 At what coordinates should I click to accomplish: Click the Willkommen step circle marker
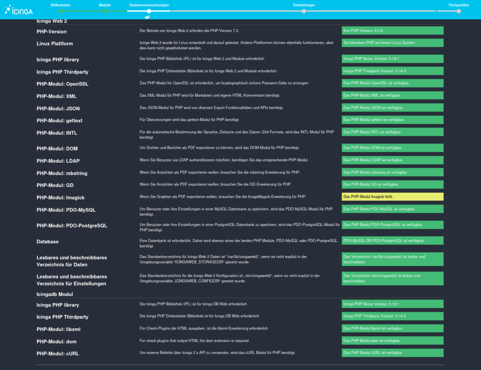(60, 11)
